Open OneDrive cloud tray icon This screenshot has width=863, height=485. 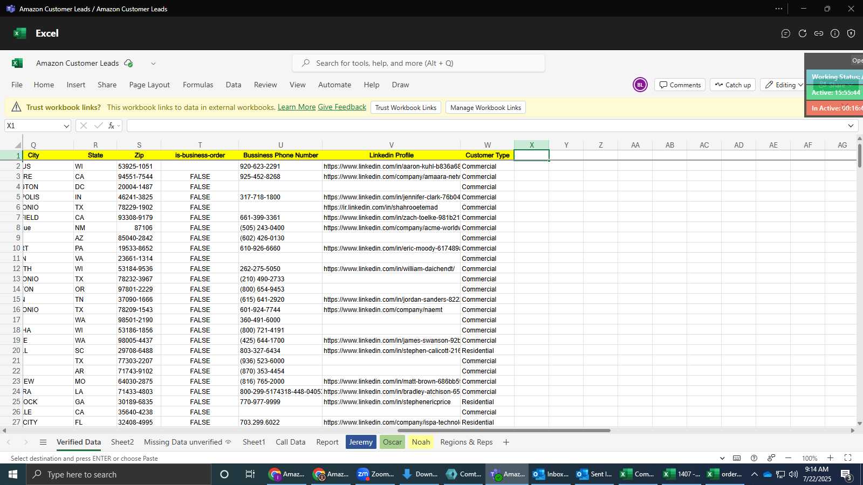pyautogui.click(x=767, y=474)
